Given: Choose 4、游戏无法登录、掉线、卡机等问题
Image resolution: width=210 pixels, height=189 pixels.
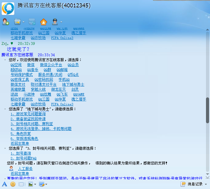Looking at the screenshot, I should (x=41, y=129).
